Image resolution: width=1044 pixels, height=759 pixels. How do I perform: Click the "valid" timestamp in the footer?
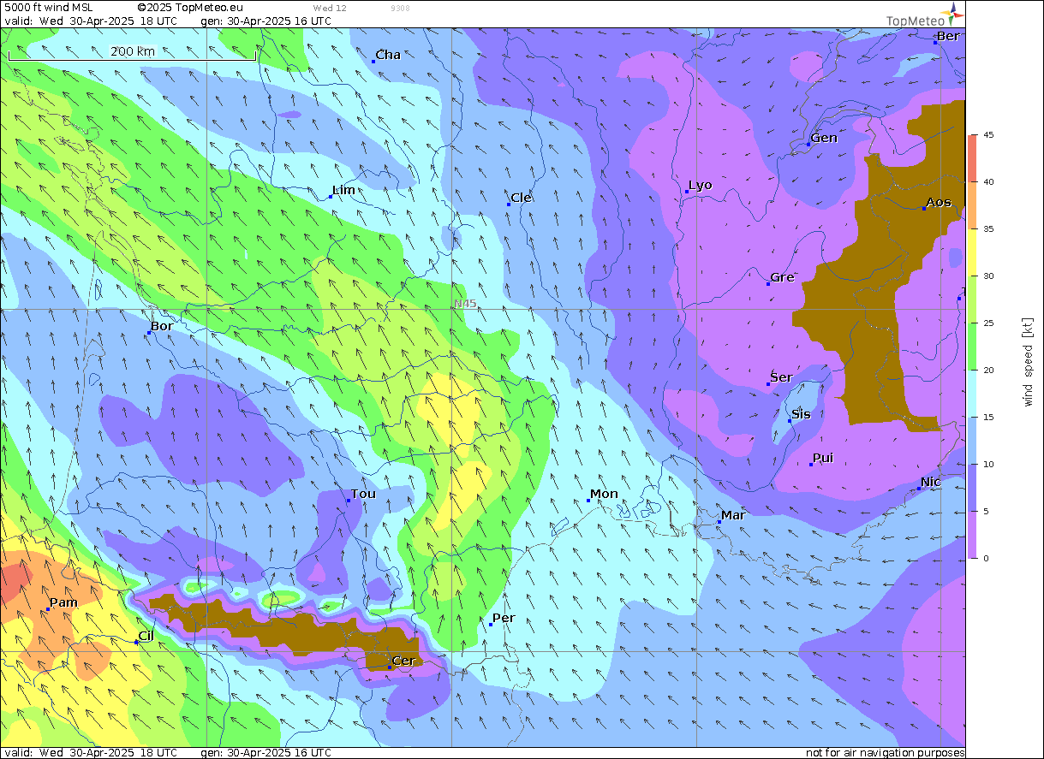91,752
